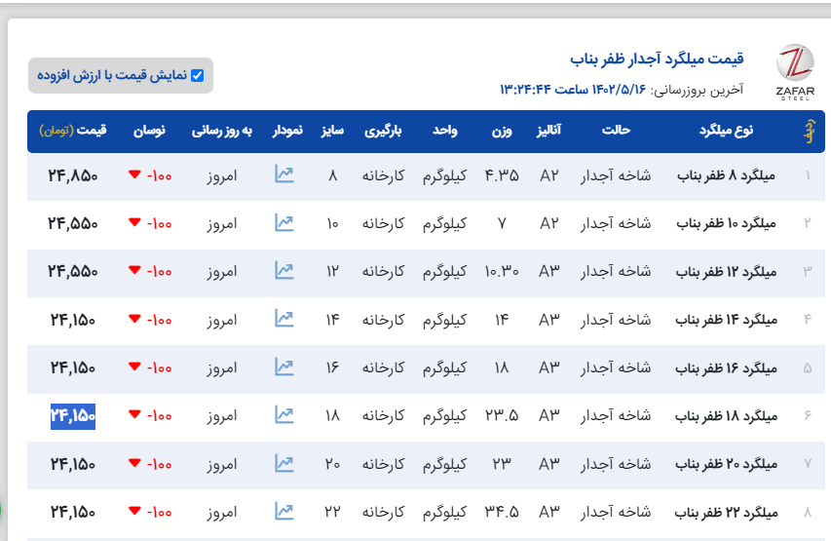Click the ردیف column header icon
Screen dimensions: 831x541
coord(807,131)
